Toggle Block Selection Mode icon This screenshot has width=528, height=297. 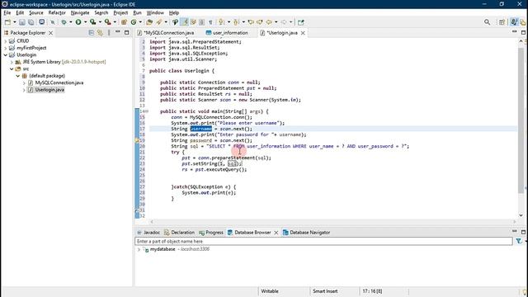[x=201, y=22]
